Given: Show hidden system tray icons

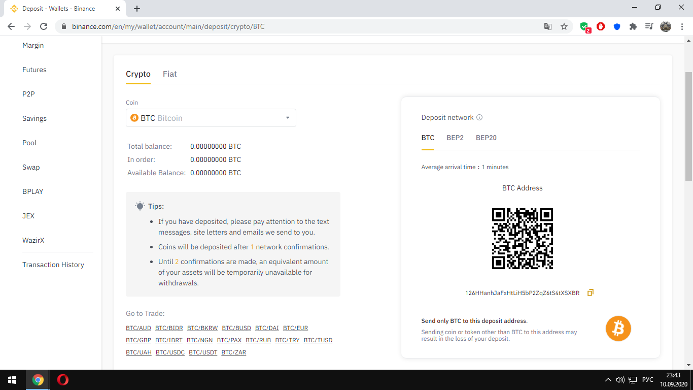Looking at the screenshot, I should (x=608, y=380).
